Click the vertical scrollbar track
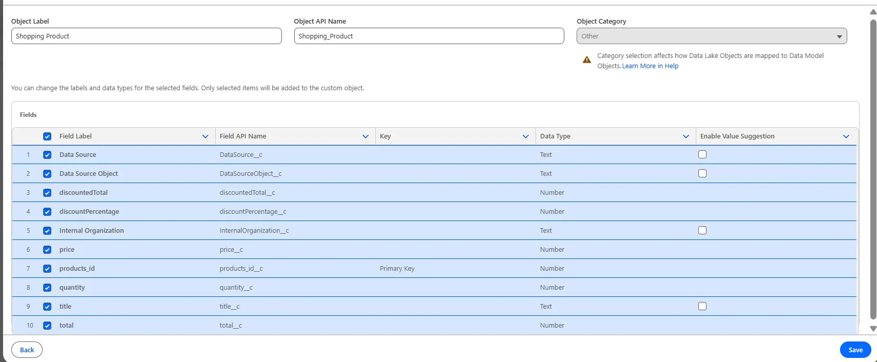Viewport: 877px width, 362px height. coord(873,169)
